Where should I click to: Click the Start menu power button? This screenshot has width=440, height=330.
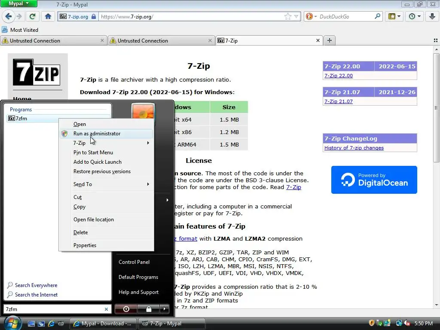click(126, 309)
